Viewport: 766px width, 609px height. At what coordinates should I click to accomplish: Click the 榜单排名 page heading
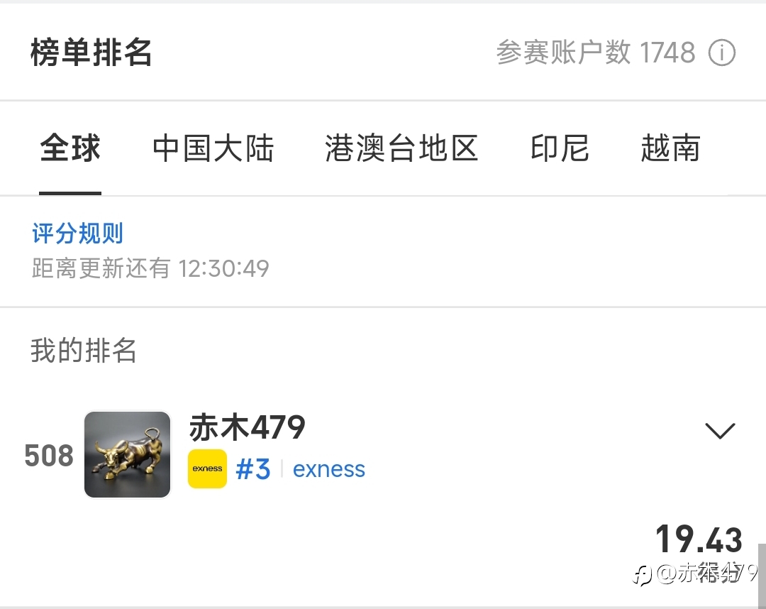91,53
